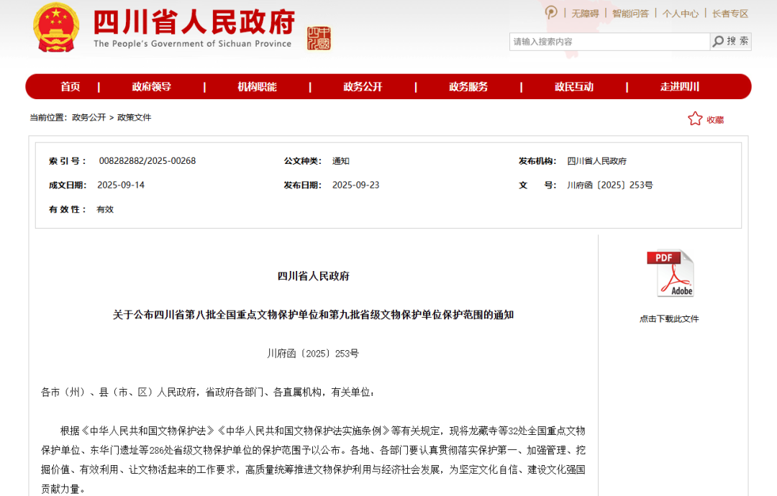Click 政策文件 breadcrumb link
This screenshot has width=777, height=496.
[135, 117]
